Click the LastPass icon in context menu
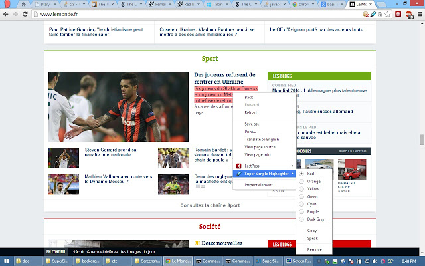 (x=239, y=166)
